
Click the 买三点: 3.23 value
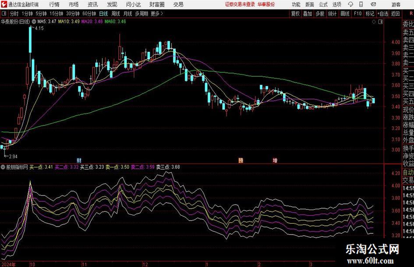[92, 167]
